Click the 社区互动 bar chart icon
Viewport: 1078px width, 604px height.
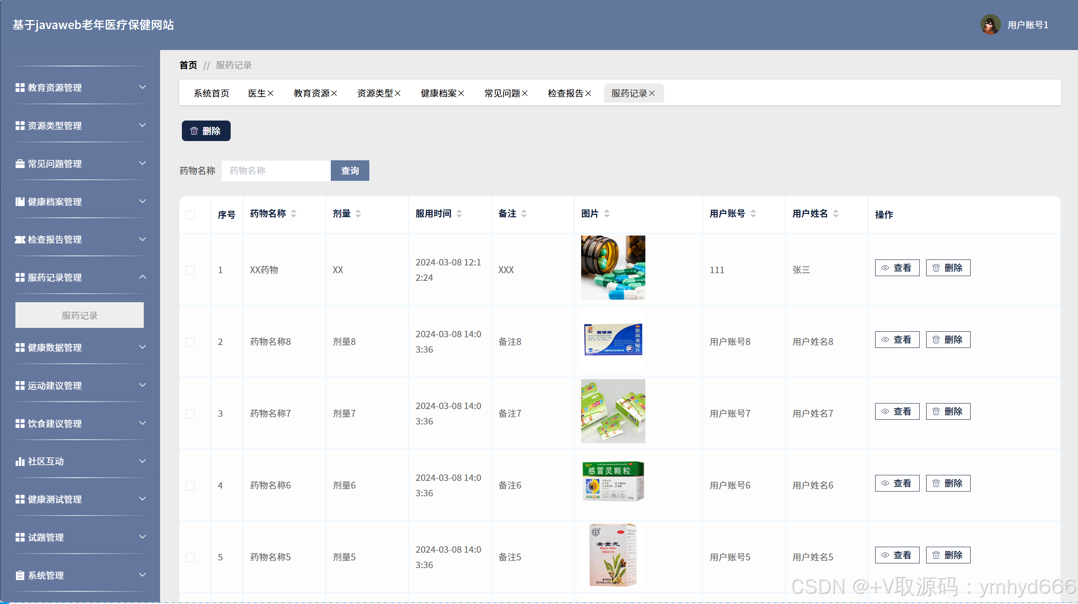point(20,462)
